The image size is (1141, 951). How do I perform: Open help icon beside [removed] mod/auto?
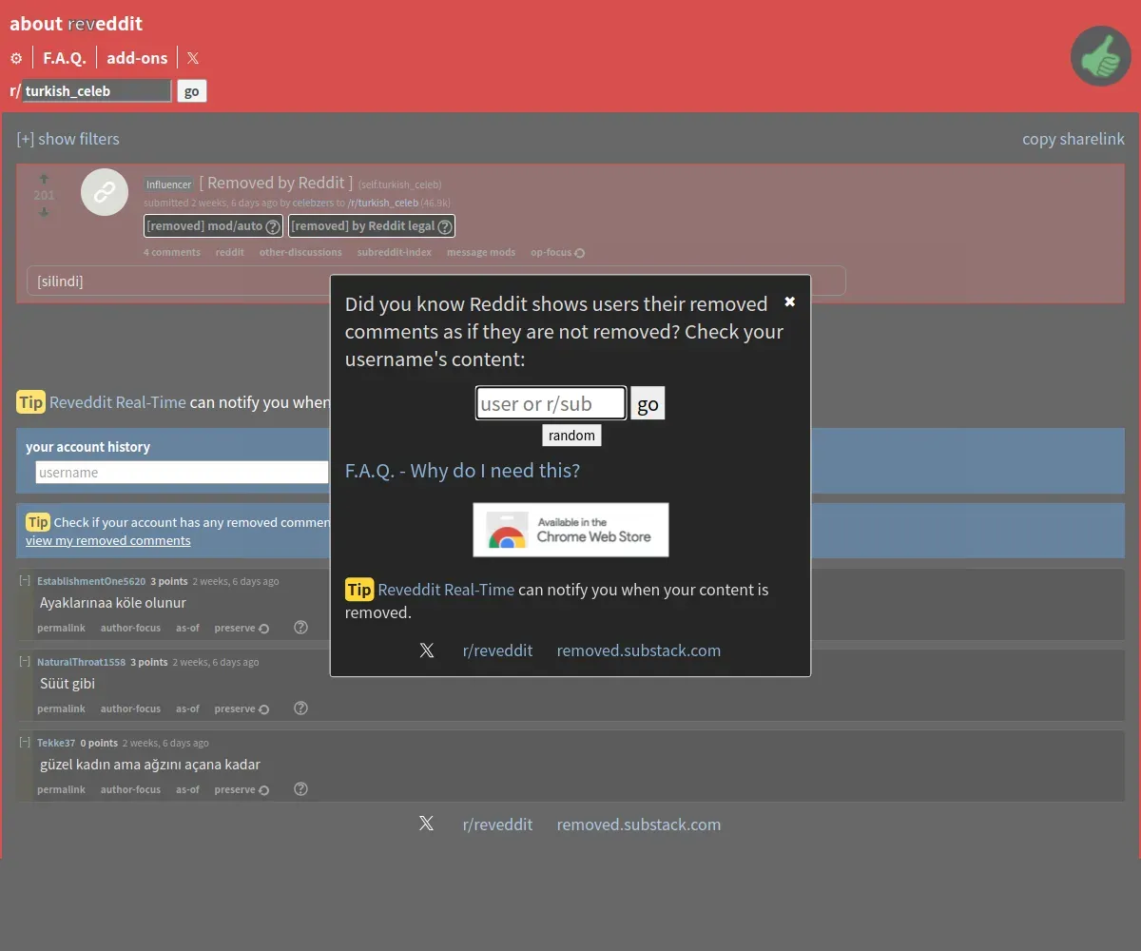[x=273, y=226]
